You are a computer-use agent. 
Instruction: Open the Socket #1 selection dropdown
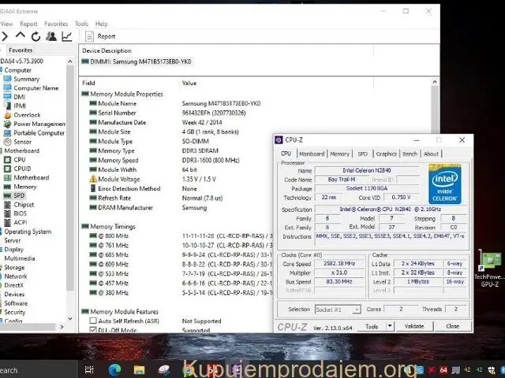click(339, 309)
